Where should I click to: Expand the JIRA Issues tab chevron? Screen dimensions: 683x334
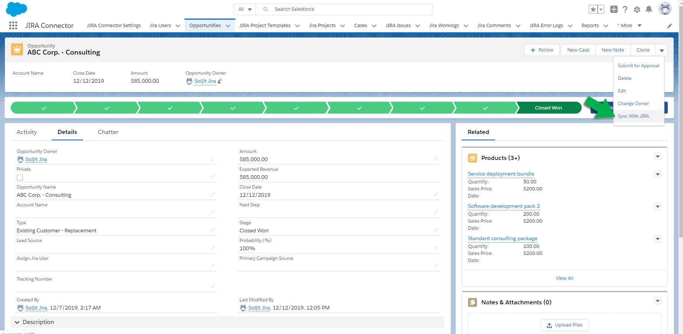[418, 26]
